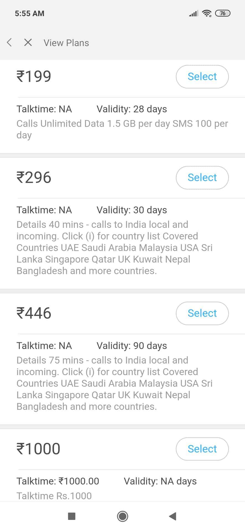Tap the 1.5 GB per day description
Viewport: 245px width, 531px height.
pos(122,129)
